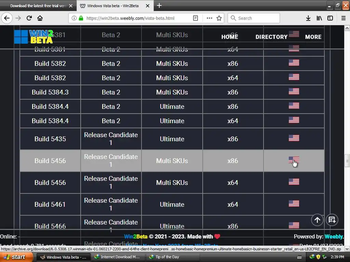The width and height of the screenshot is (350, 262).
Task: Click US flag for Build 5456 x86
Action: [x=294, y=160]
